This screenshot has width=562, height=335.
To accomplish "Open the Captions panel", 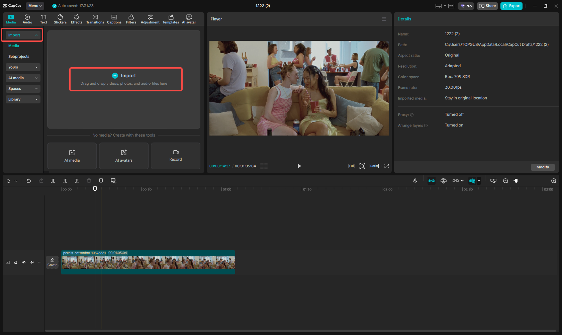I will click(x=114, y=19).
